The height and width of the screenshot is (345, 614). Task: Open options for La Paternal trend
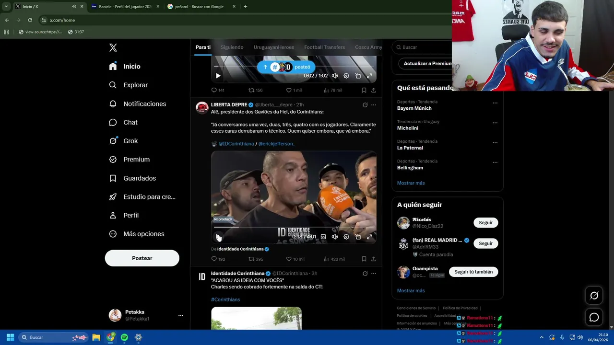[x=495, y=142]
